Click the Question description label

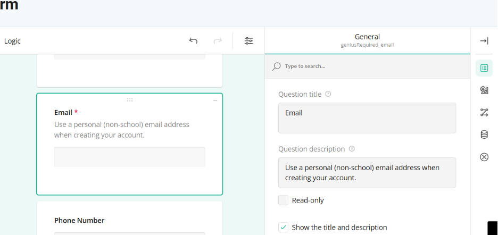click(x=312, y=149)
